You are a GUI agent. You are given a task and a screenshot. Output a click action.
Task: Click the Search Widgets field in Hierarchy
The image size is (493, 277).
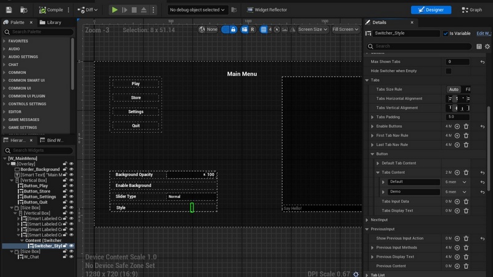pos(37,150)
